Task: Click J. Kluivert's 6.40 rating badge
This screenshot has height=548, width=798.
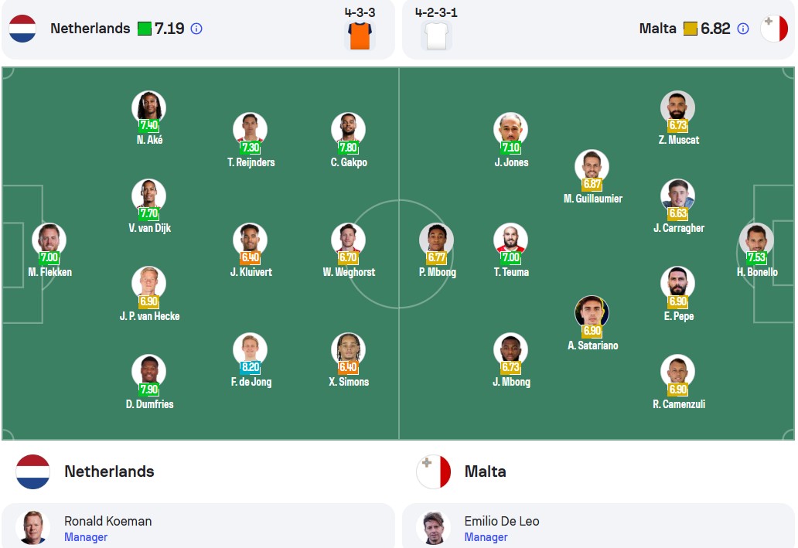Action: (250, 257)
